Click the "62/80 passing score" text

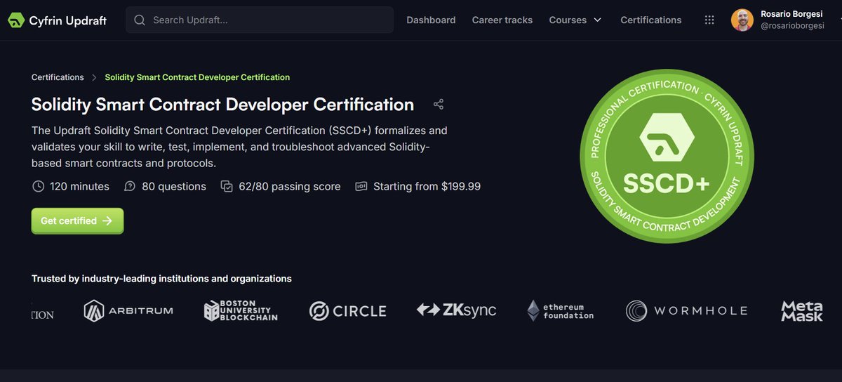tap(290, 187)
